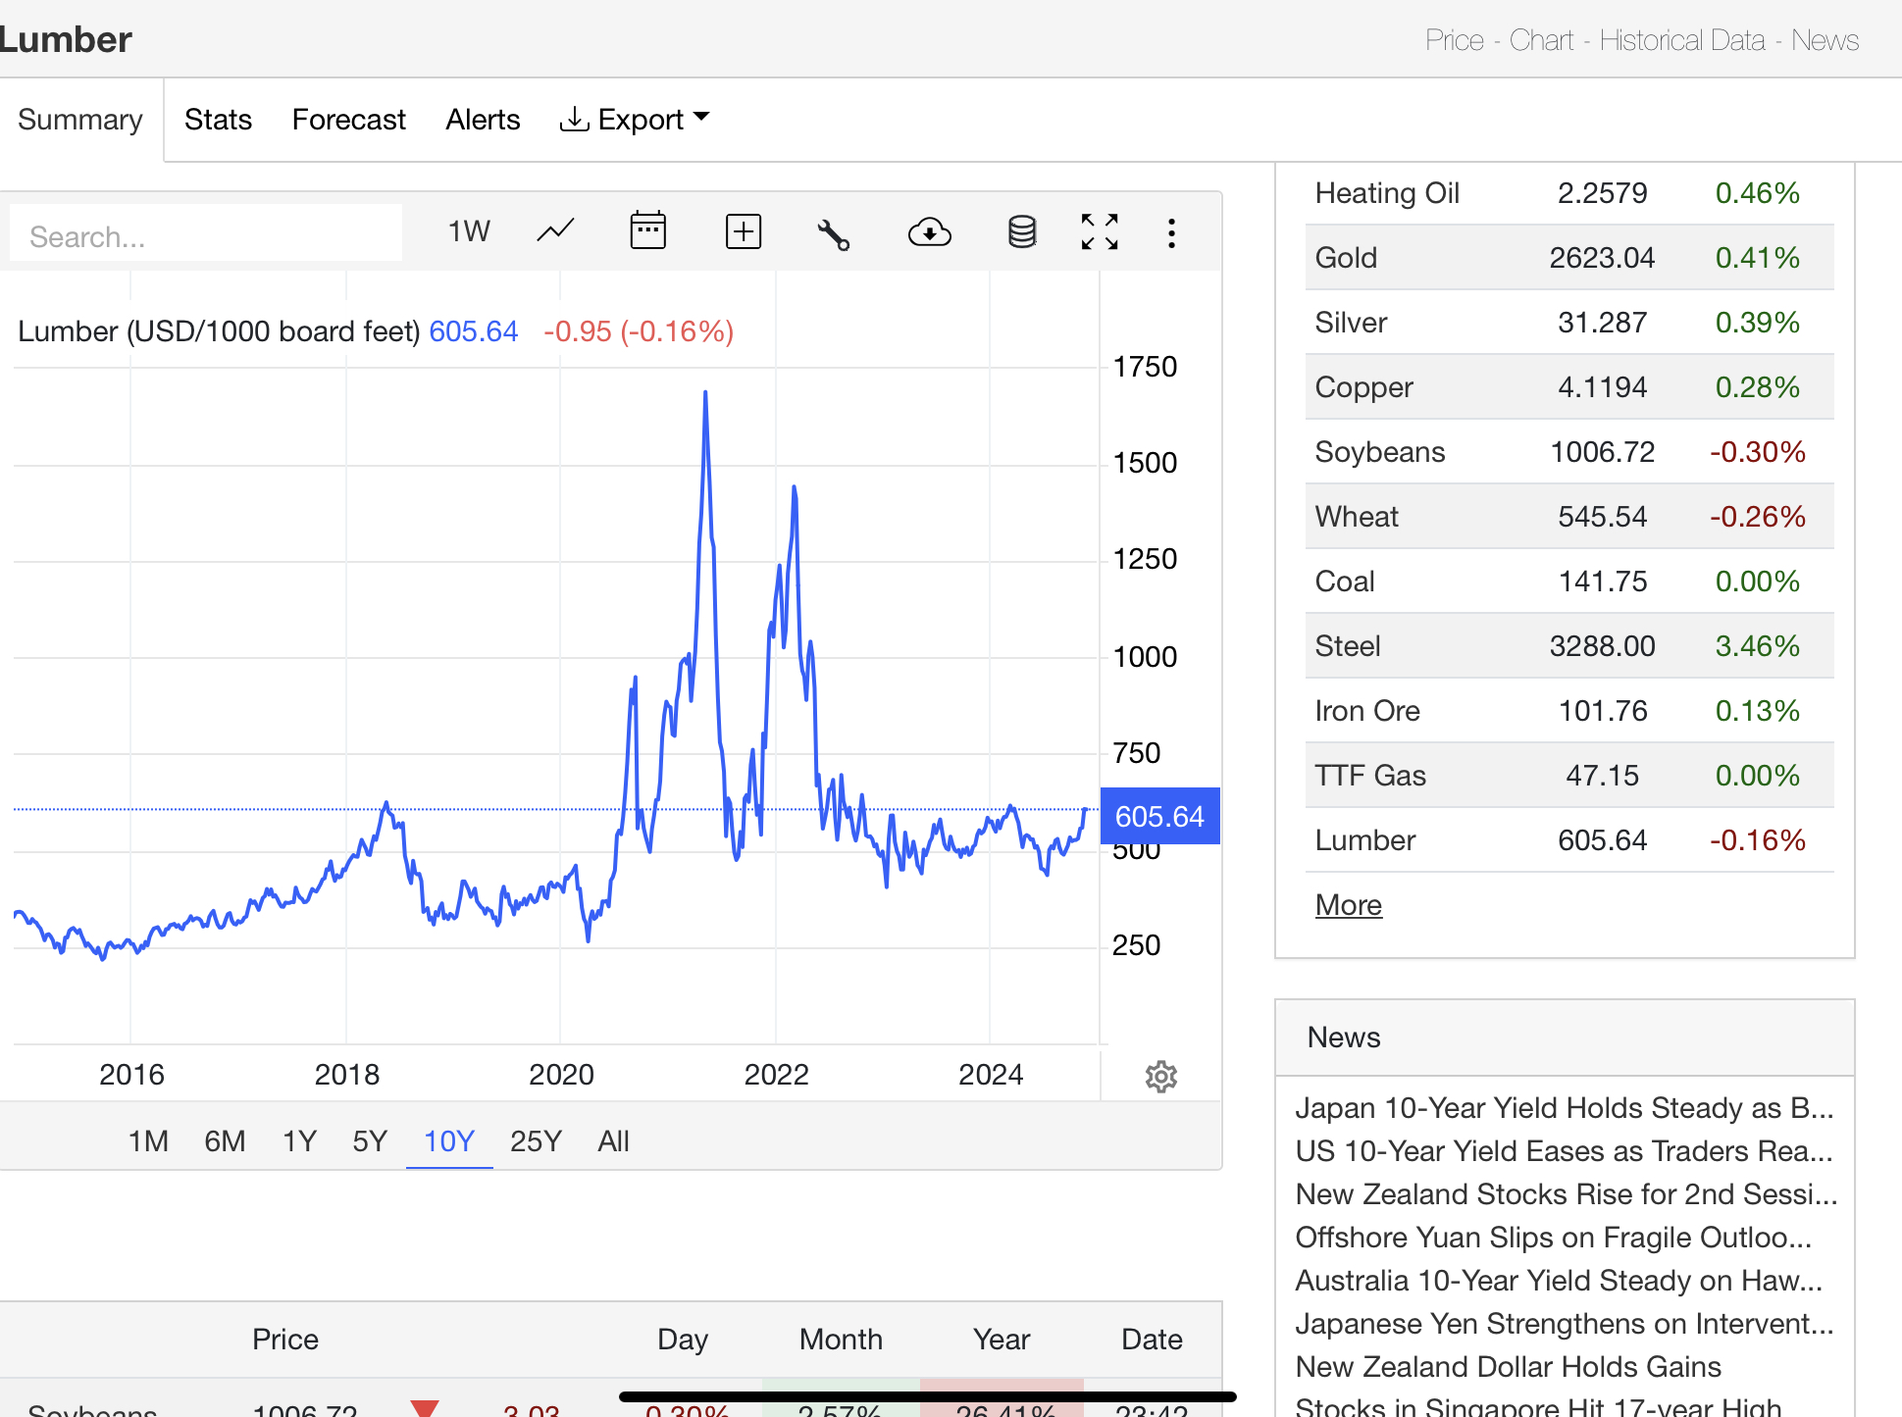Open the Alerts tab
Viewport: 1902px width, 1417px height.
pyautogui.click(x=483, y=120)
